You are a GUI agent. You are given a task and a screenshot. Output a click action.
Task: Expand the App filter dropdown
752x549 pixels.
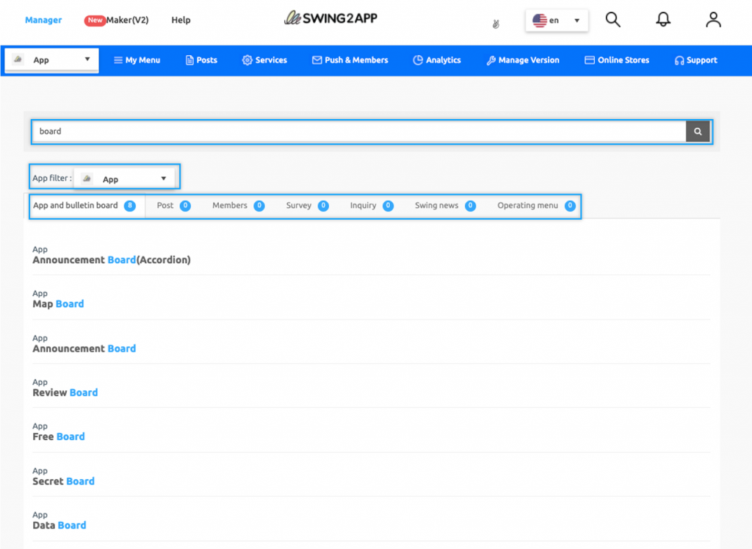[125, 177]
